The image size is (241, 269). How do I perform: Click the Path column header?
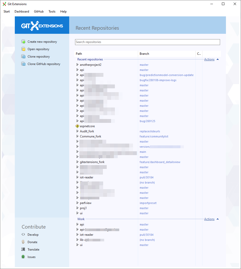tap(106, 54)
